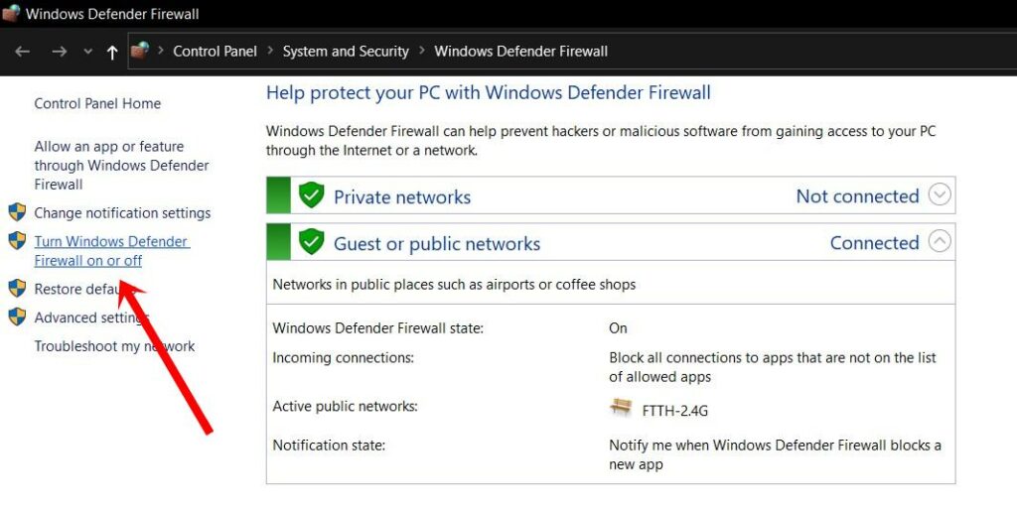Image resolution: width=1017 pixels, height=512 pixels.
Task: Click the FTTH-2.4G network bench icon
Action: tap(622, 408)
